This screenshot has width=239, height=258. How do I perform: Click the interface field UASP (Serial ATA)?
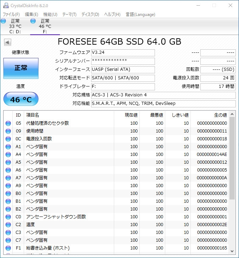pyautogui.click(x=123, y=69)
